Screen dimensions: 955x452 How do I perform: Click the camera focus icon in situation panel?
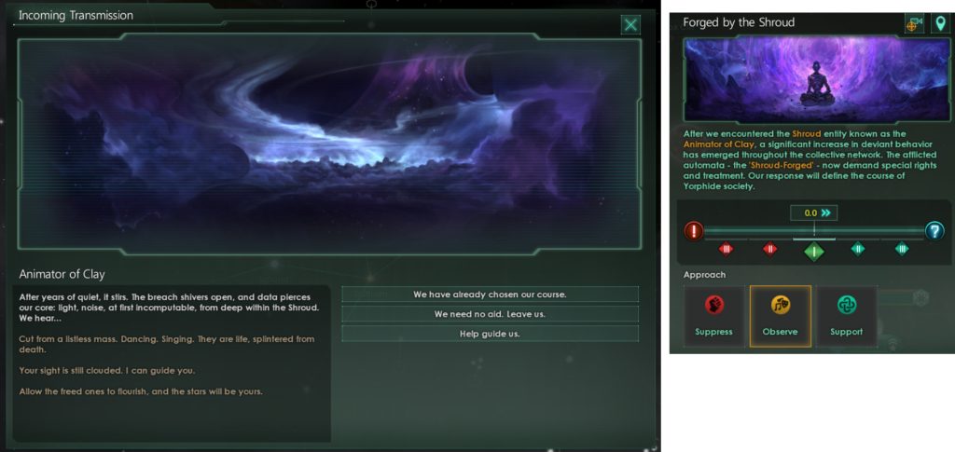[x=914, y=23]
